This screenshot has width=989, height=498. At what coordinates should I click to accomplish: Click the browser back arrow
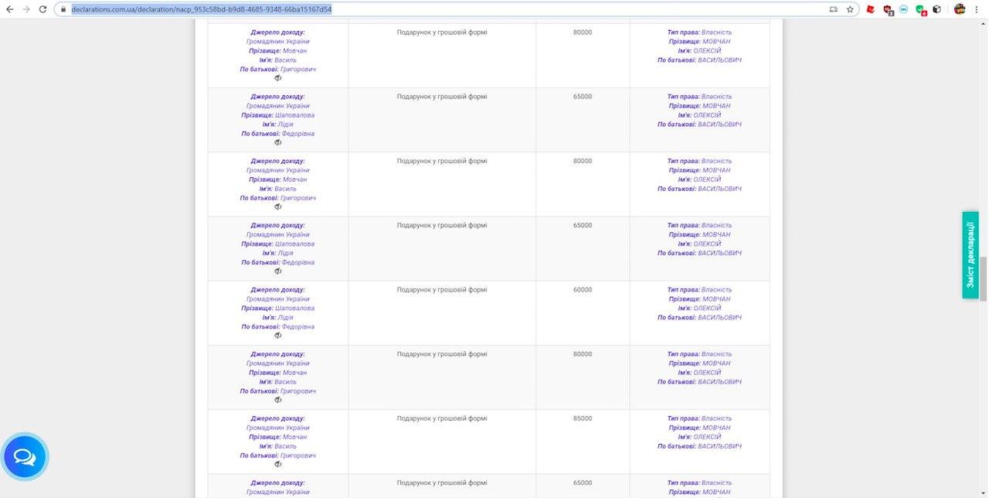point(9,9)
